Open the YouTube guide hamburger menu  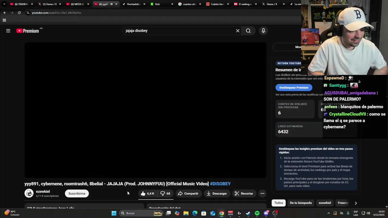pyautogui.click(x=8, y=31)
